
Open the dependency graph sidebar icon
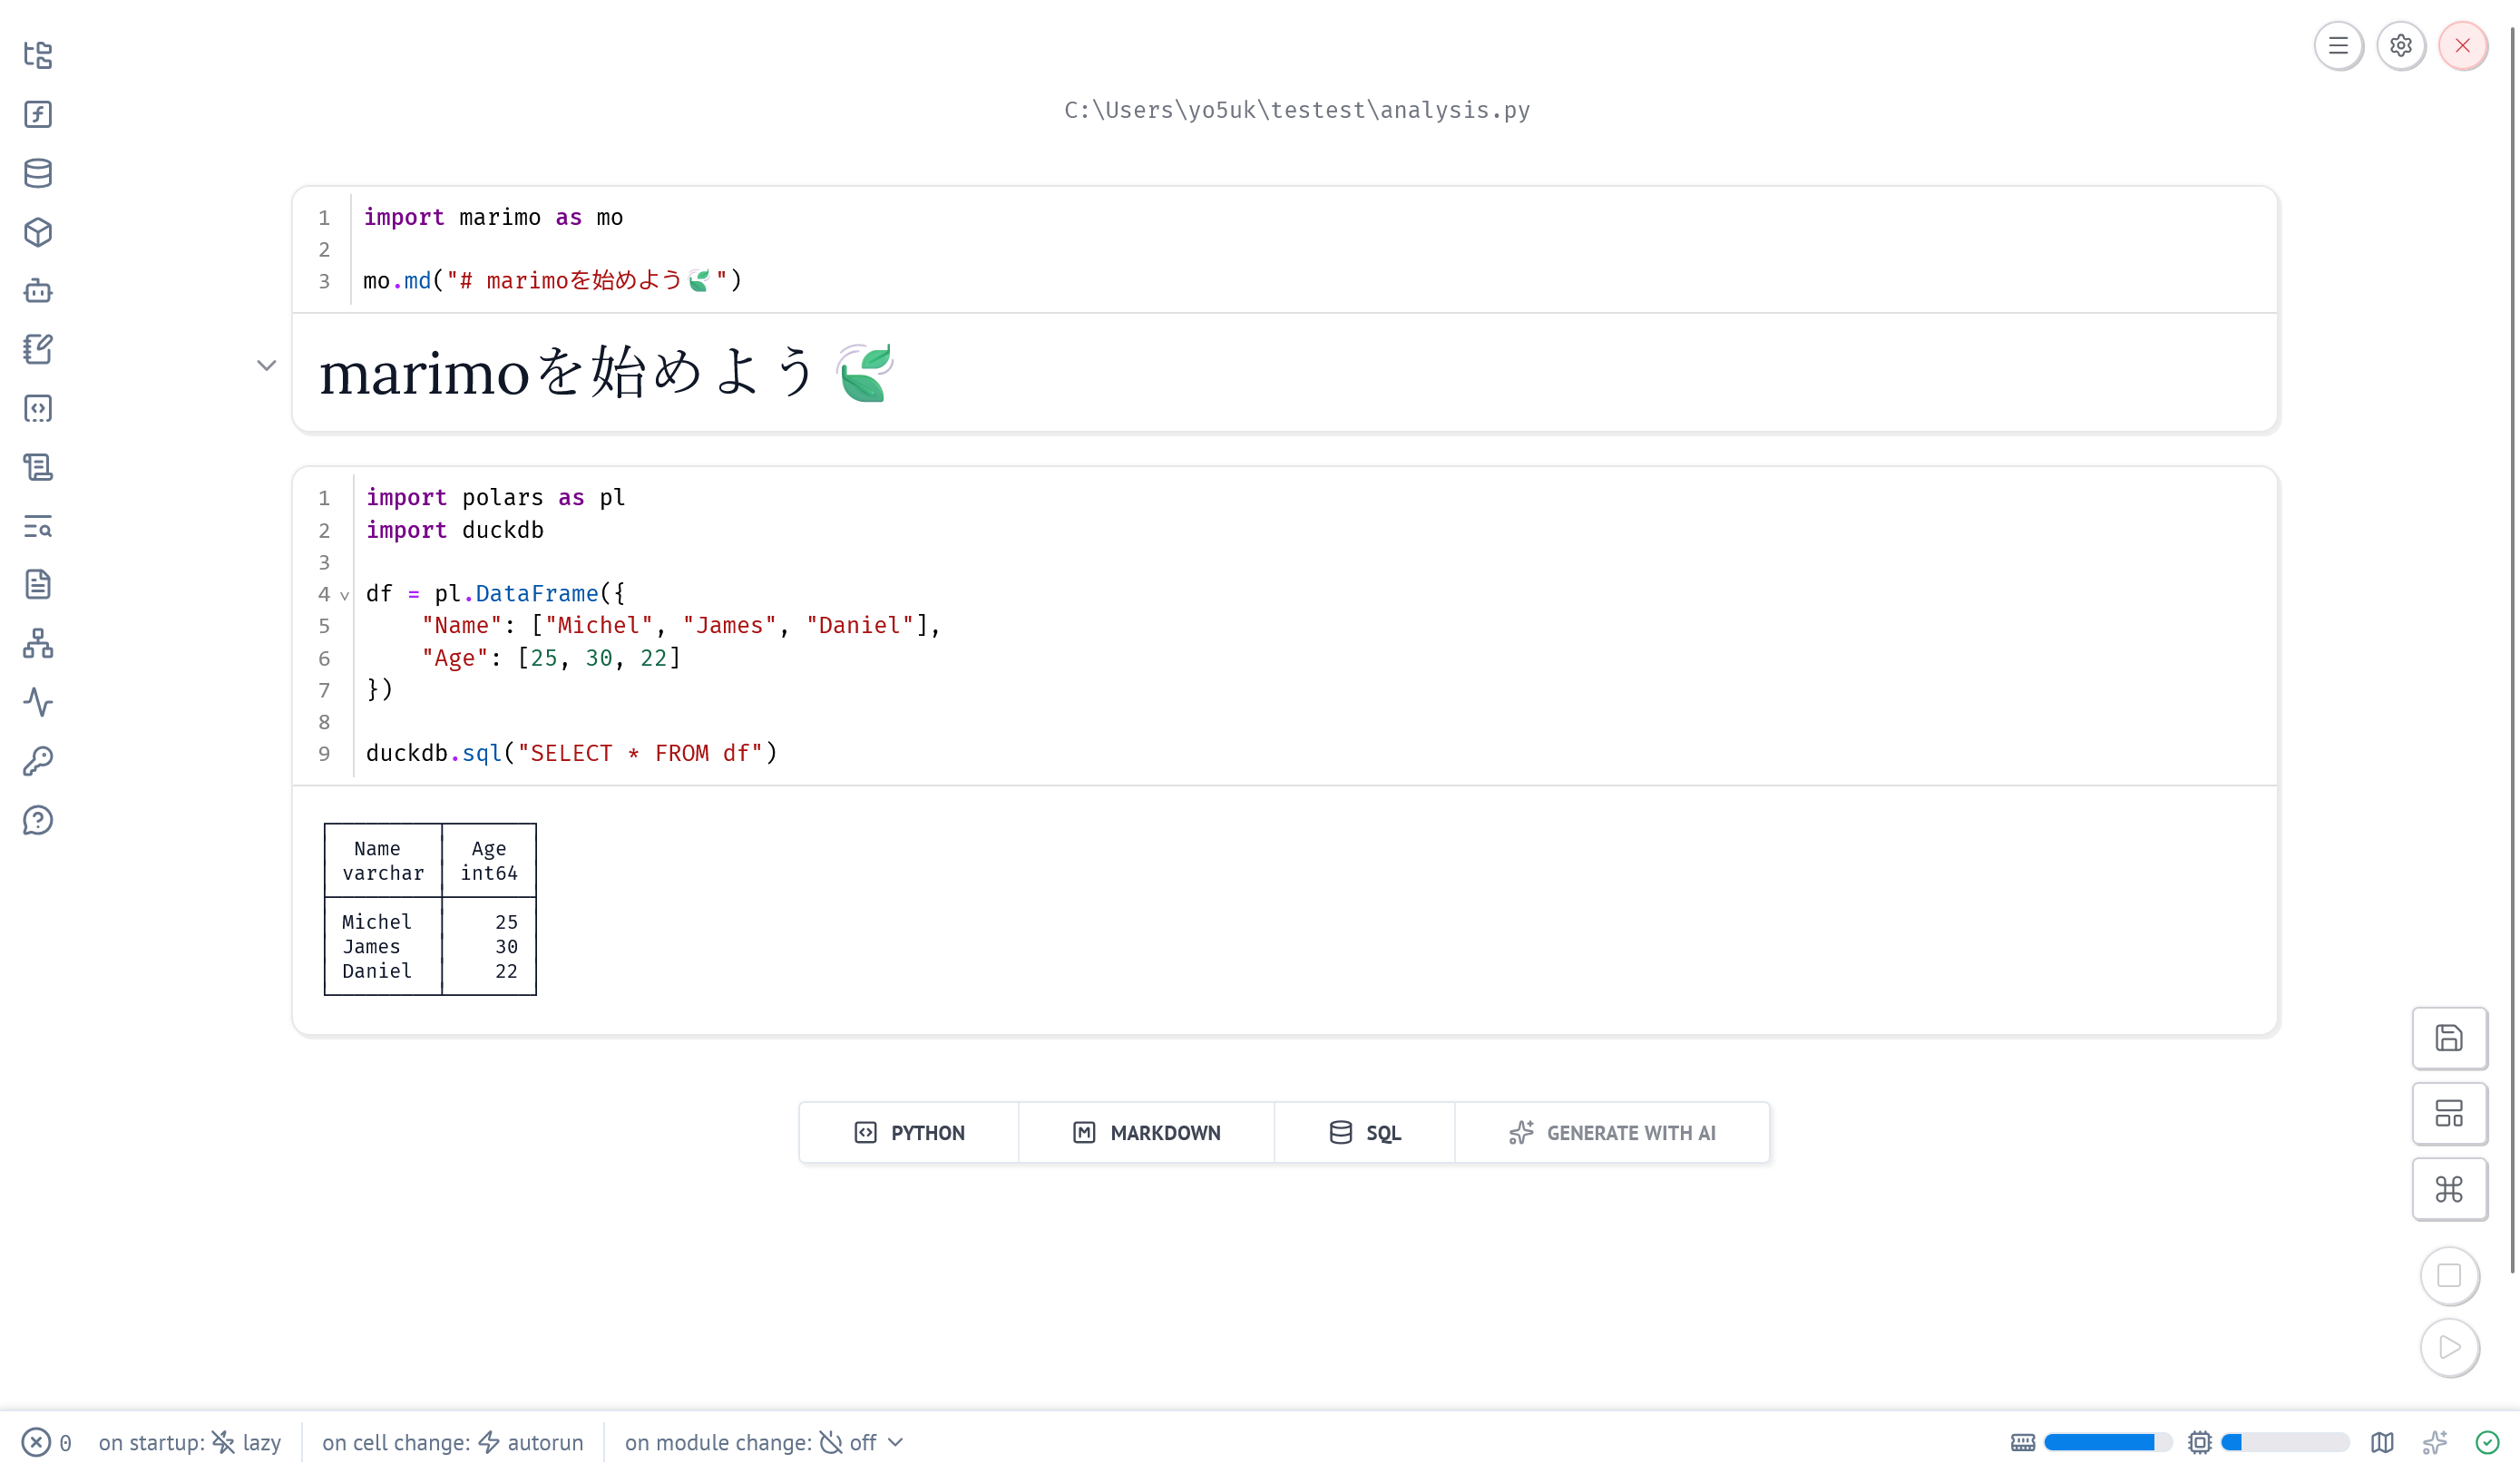(38, 643)
